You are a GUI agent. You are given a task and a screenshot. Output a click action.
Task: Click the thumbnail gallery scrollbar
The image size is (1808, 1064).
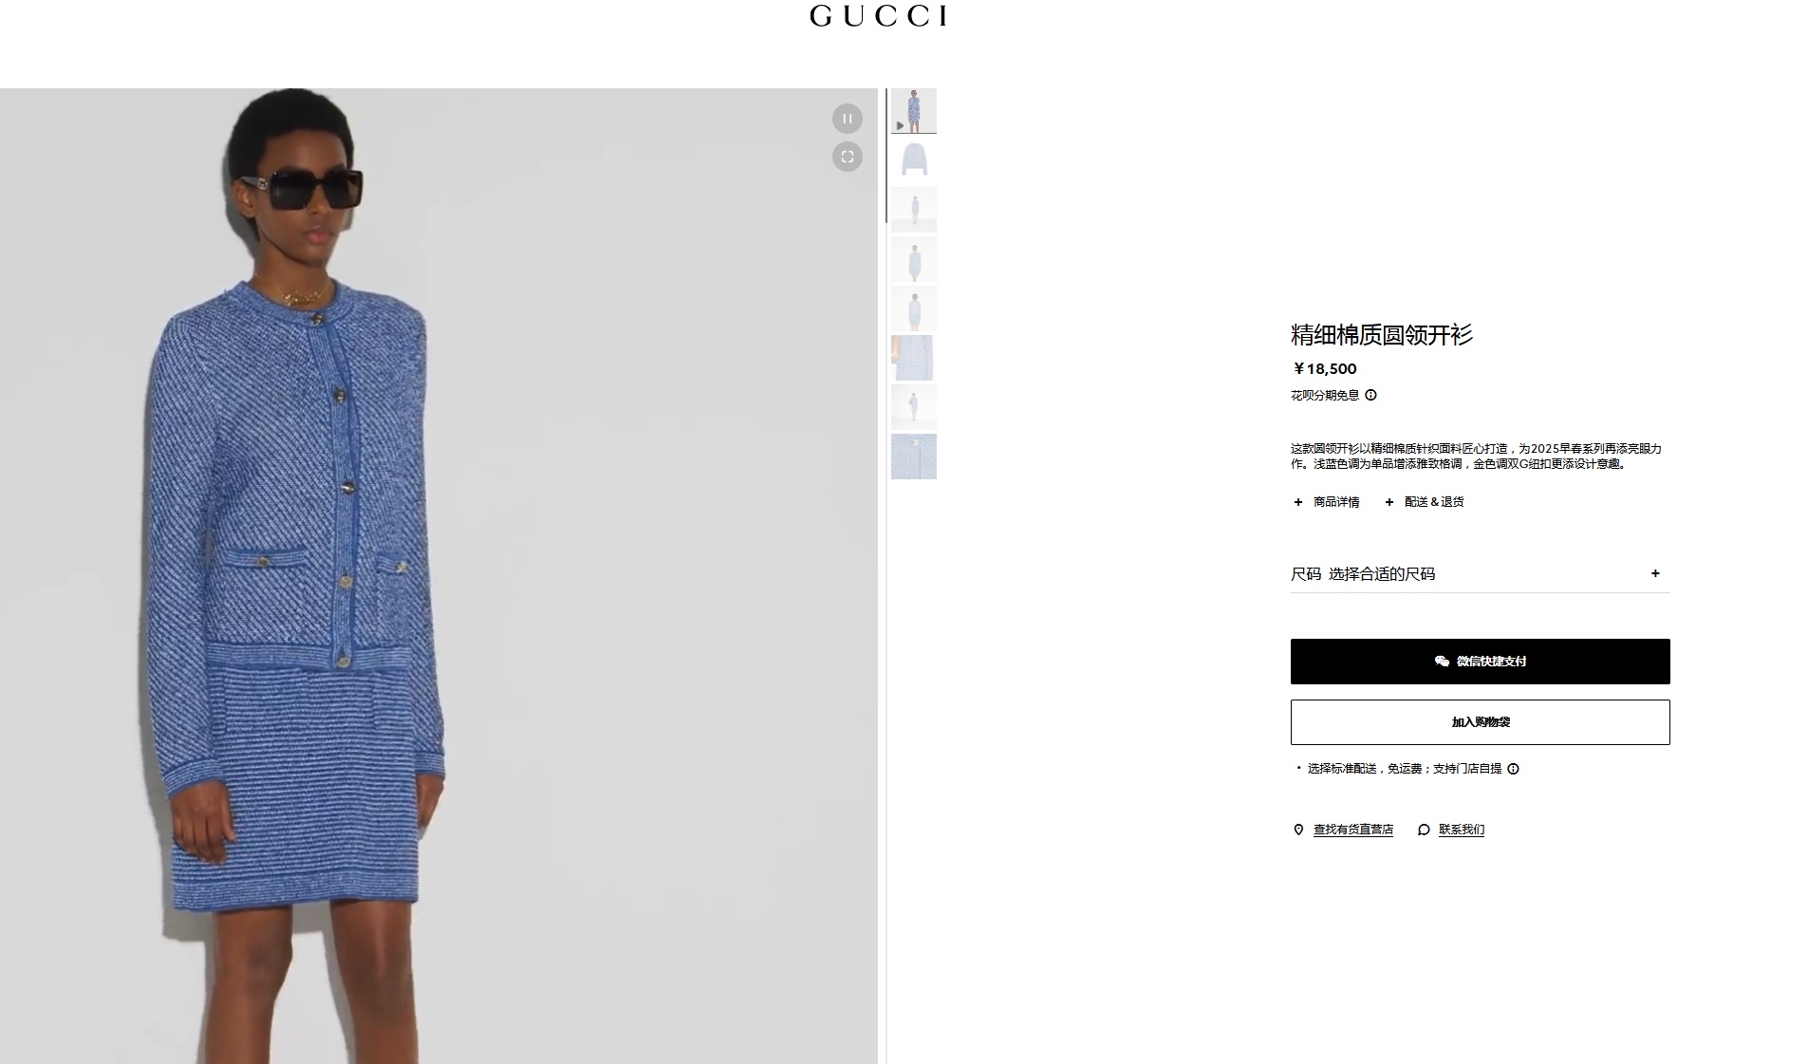pos(886,157)
